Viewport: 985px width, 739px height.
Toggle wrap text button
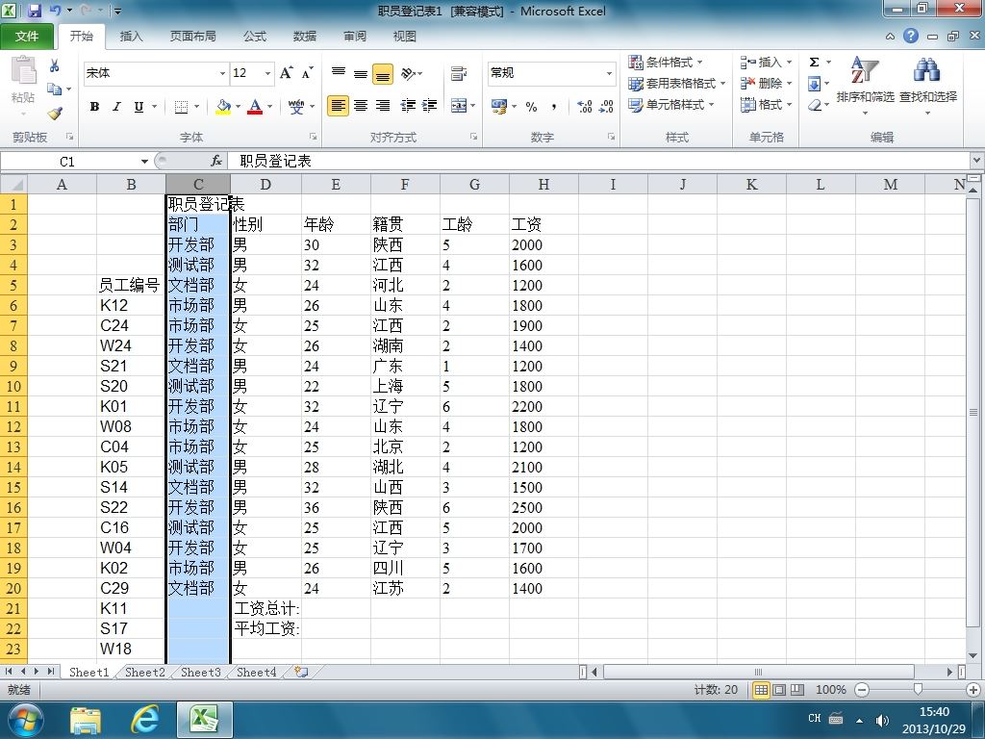(459, 74)
